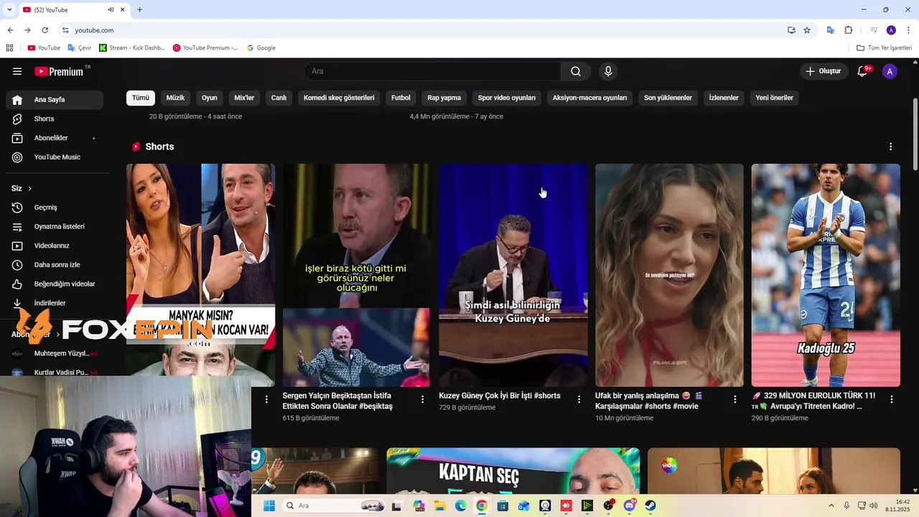The height and width of the screenshot is (517, 919).
Task: Select the Rap yapma filter chip
Action: point(444,98)
